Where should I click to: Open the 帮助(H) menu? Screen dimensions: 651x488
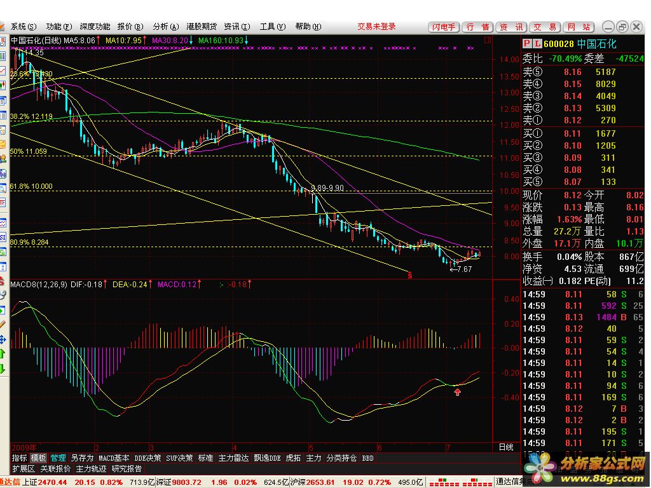click(308, 27)
